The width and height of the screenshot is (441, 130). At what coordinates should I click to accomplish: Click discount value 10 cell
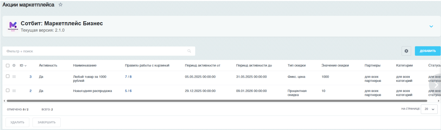pos(323,91)
